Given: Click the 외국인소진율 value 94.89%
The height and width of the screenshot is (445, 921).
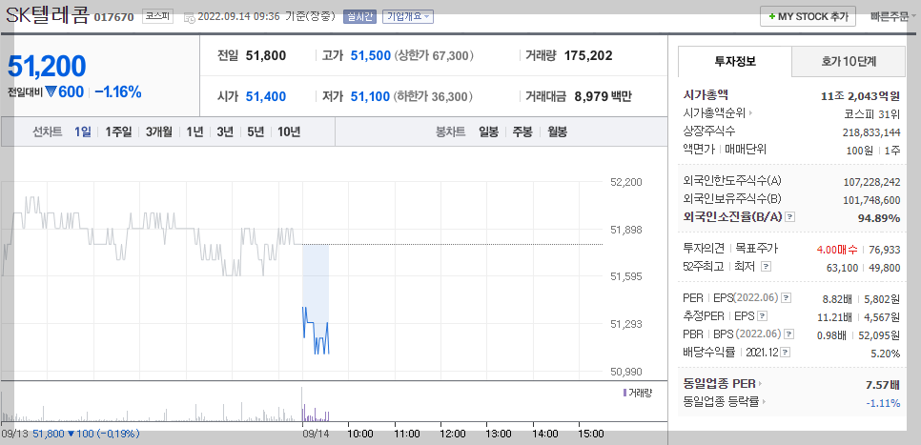Looking at the screenshot, I should click(x=880, y=218).
